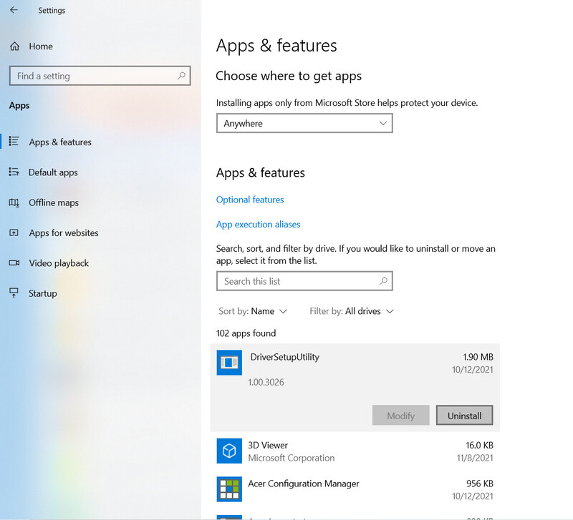Viewport: 573px width, 520px height.
Task: Click the Apps & features sidebar icon
Action: [x=14, y=141]
